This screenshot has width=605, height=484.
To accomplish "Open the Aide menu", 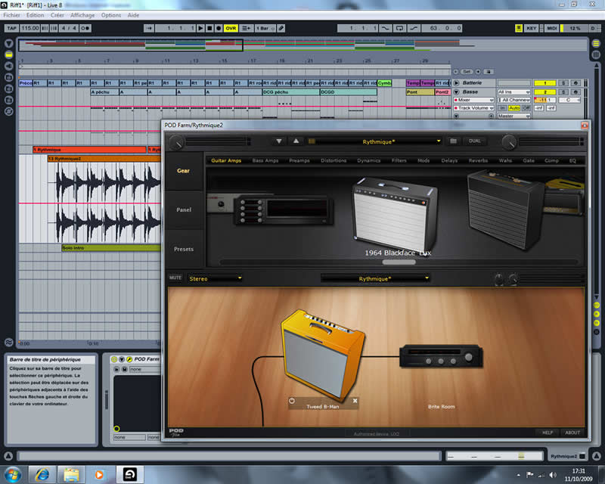I will click(134, 15).
